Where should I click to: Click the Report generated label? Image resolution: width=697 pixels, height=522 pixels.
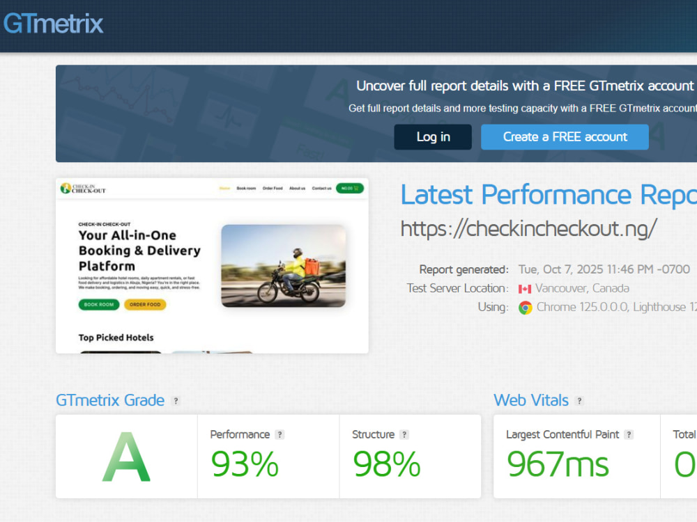click(x=464, y=269)
